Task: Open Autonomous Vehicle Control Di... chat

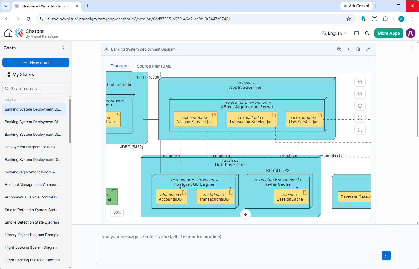Action: click(34, 197)
